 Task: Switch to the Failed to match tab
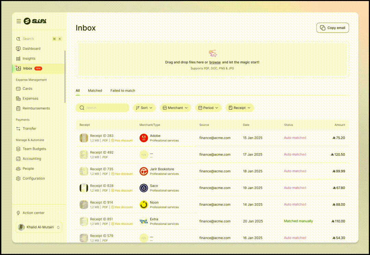pyautogui.click(x=123, y=90)
